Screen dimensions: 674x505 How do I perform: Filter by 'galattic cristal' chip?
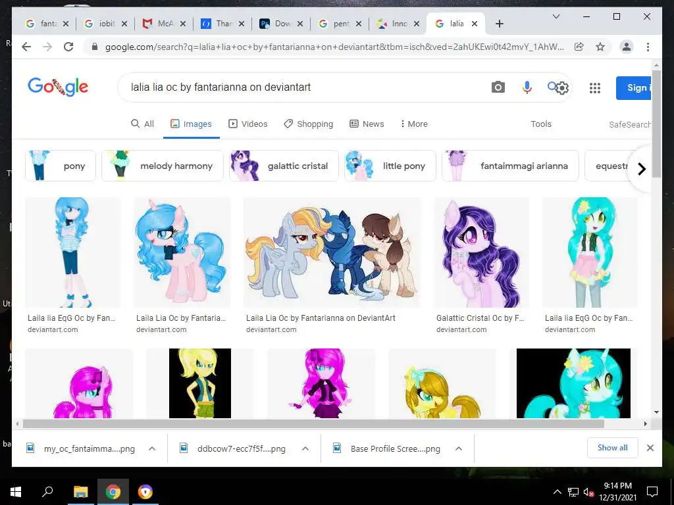pos(284,166)
